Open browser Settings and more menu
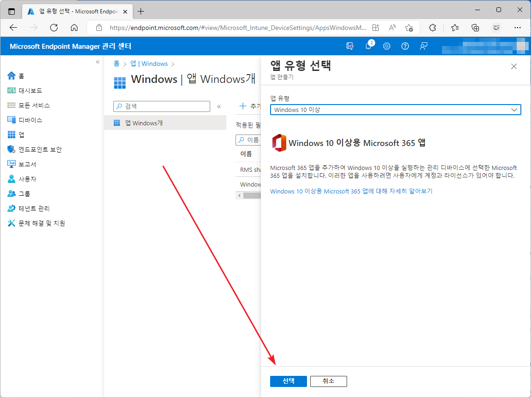Image resolution: width=531 pixels, height=398 pixels. 518,28
